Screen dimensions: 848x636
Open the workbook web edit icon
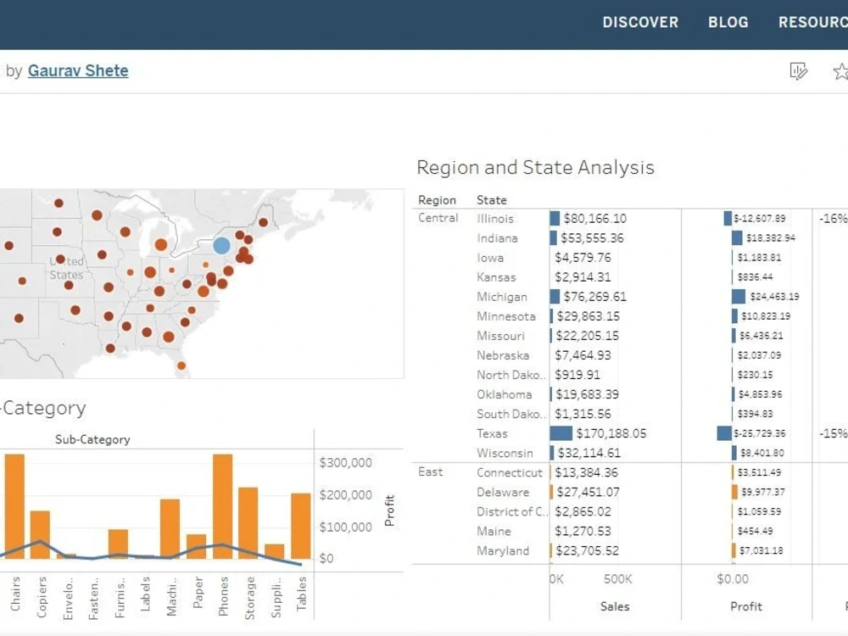pyautogui.click(x=798, y=71)
